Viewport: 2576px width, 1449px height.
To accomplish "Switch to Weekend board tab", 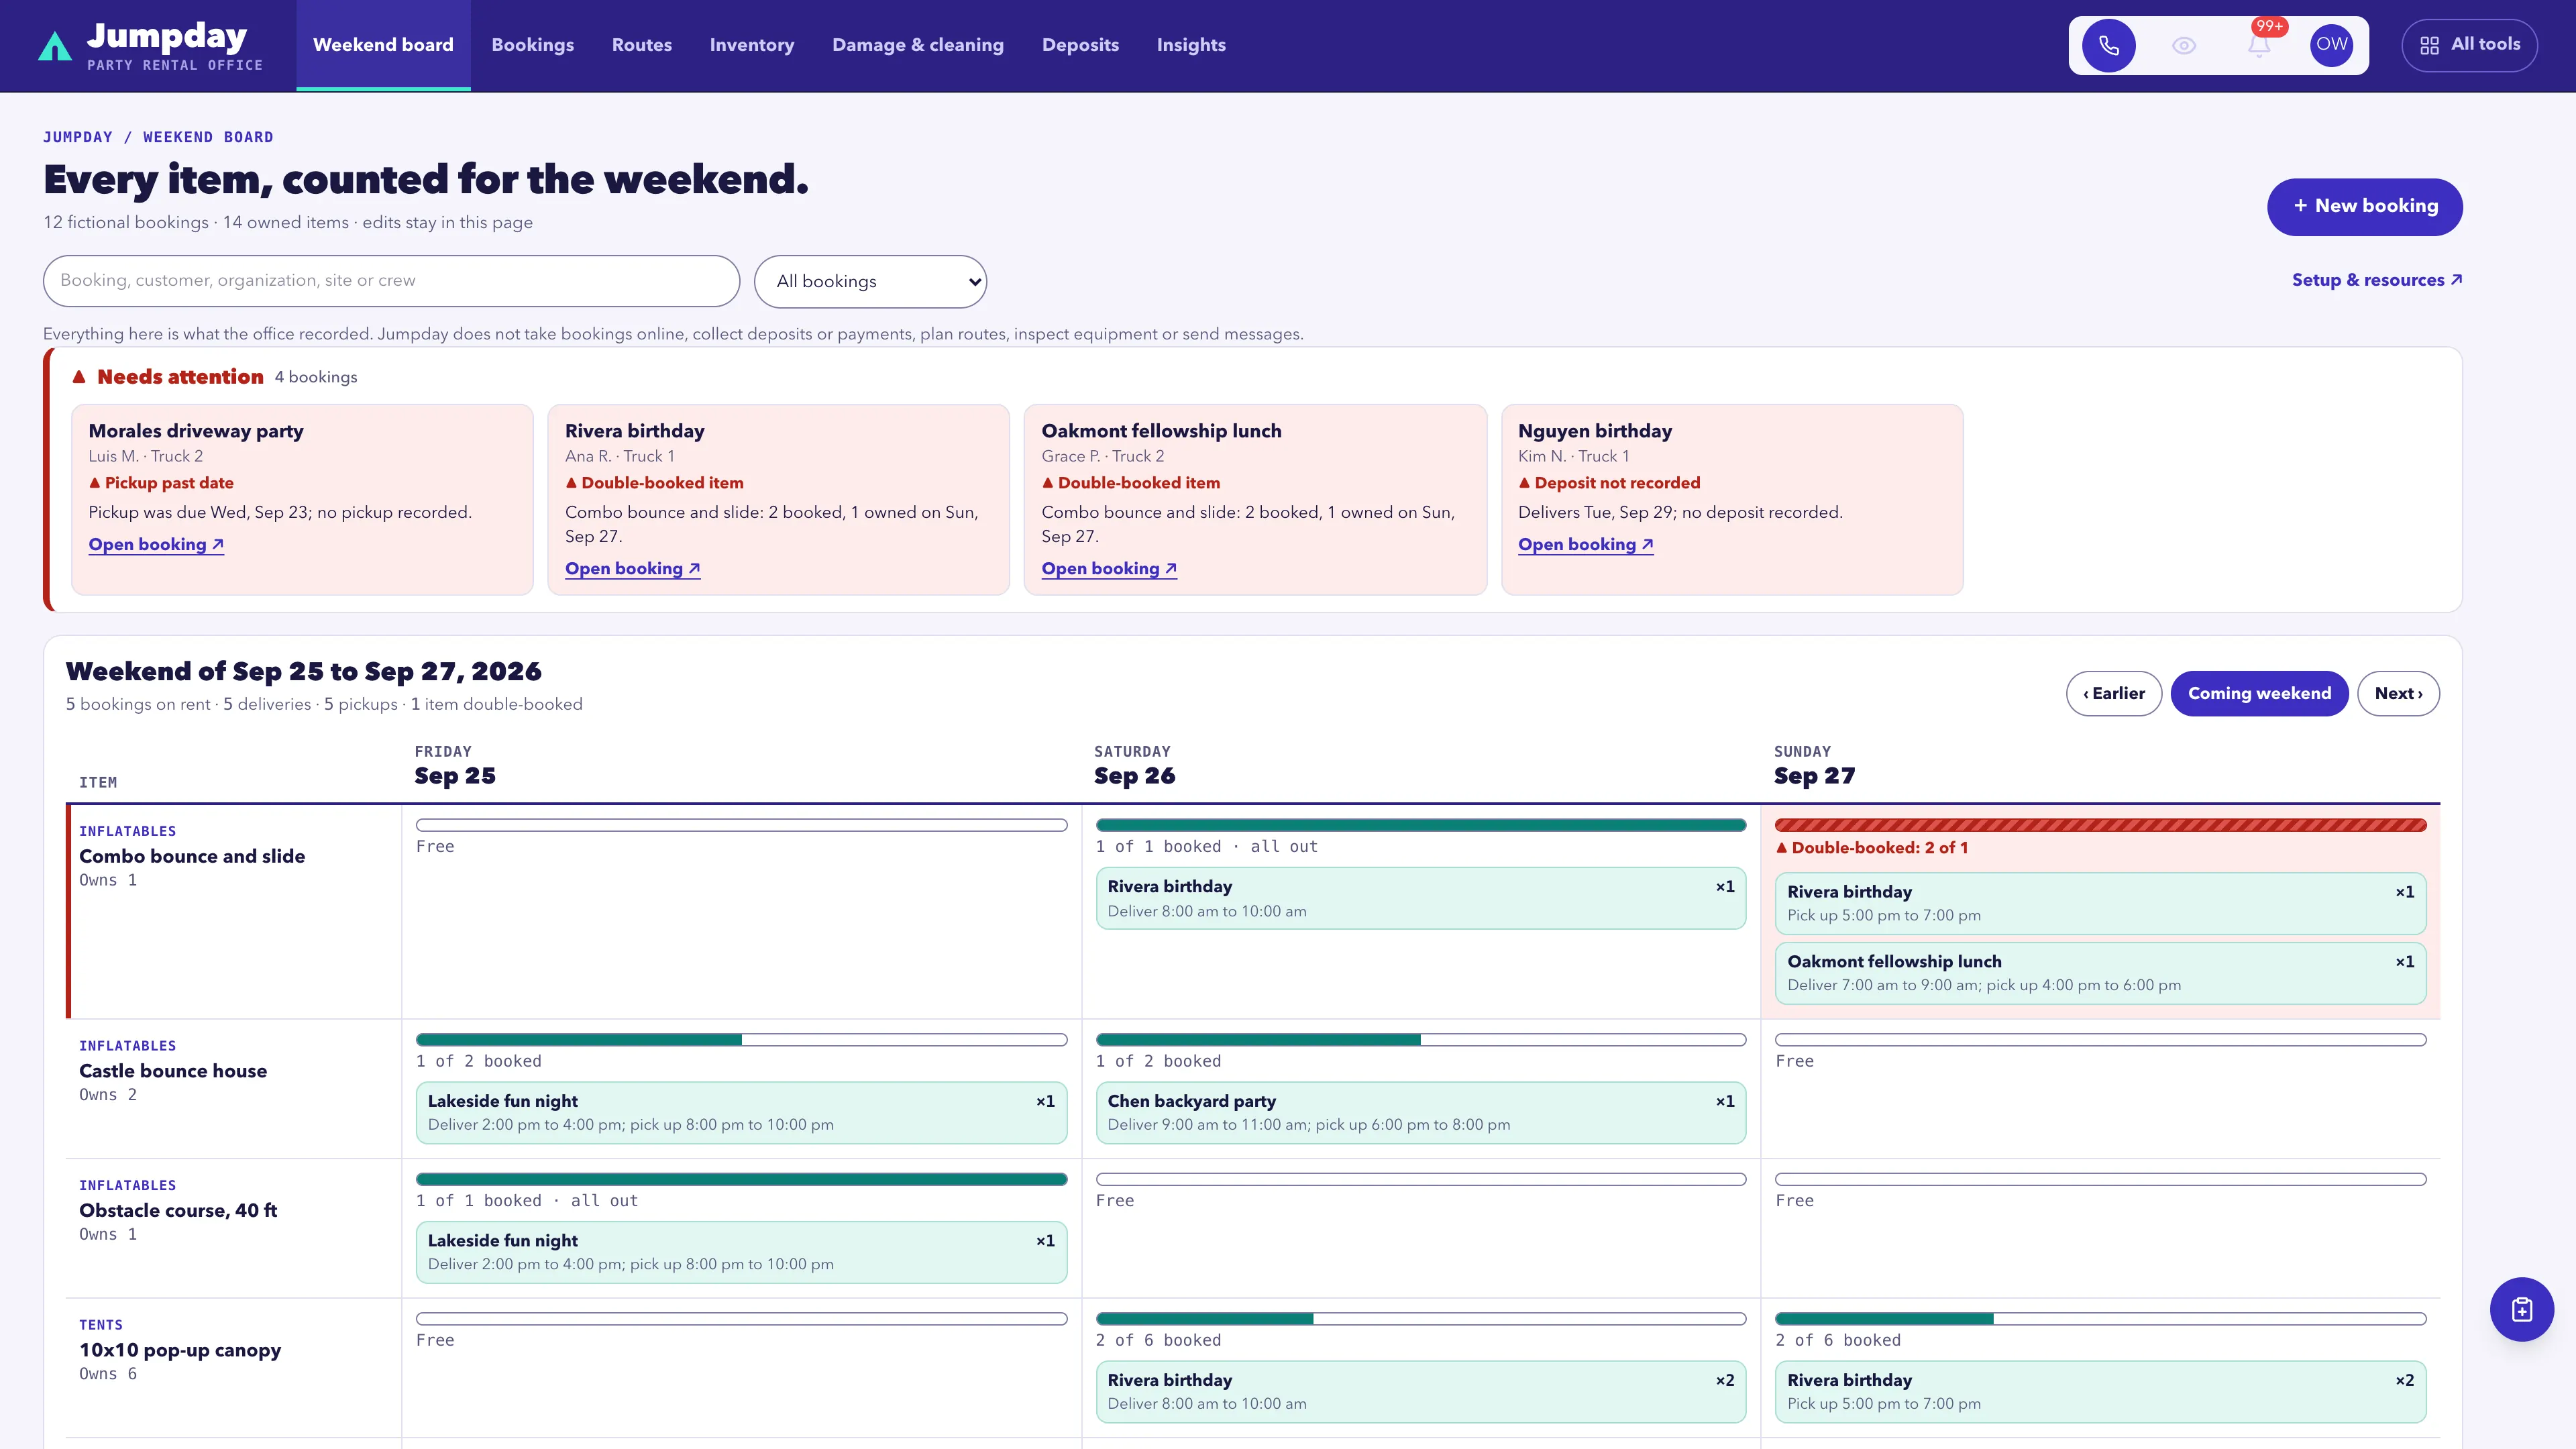I will 383,45.
